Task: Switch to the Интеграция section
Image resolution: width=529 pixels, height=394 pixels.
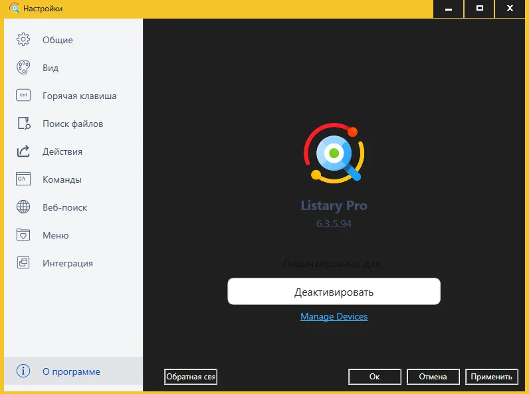Action: [x=67, y=263]
